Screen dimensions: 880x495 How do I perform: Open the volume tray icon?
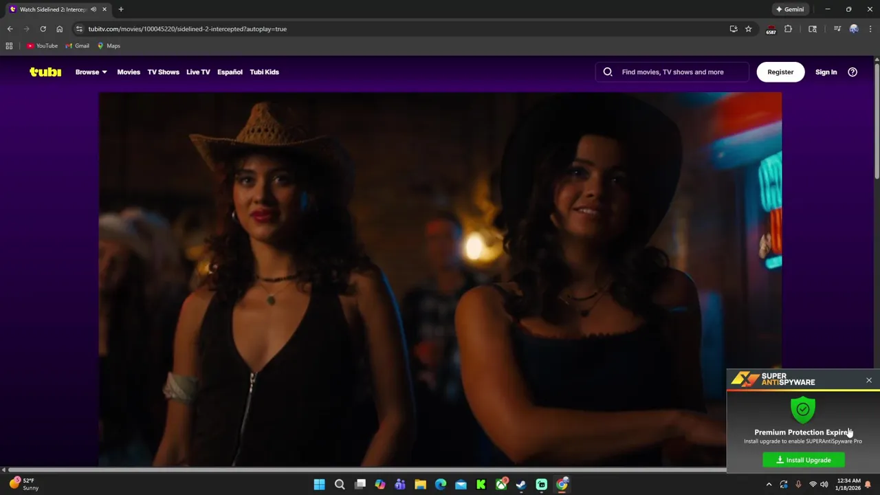coord(824,485)
